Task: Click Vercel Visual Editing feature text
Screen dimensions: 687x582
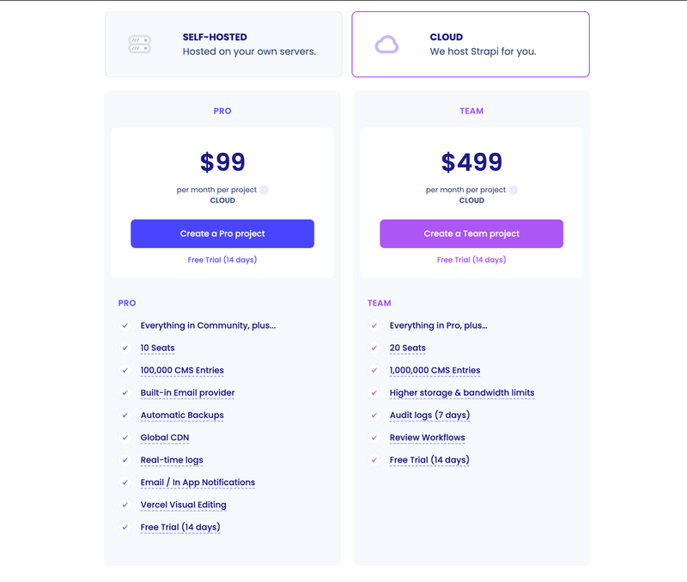Action: tap(183, 505)
